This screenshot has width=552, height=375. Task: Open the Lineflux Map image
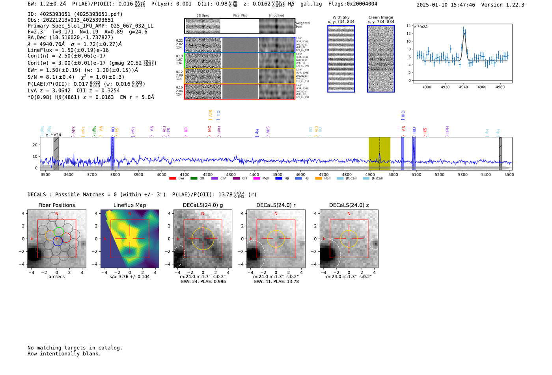click(130, 238)
